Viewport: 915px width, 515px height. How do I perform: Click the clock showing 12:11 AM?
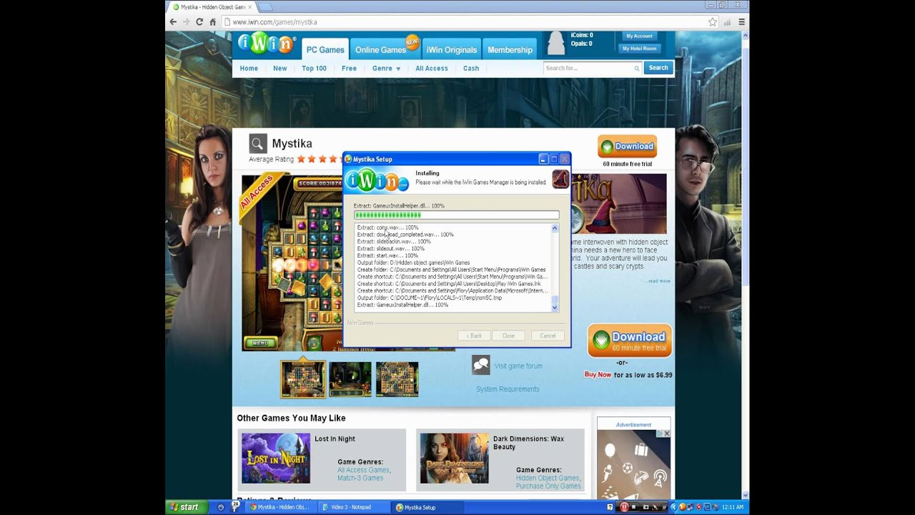[733, 507]
